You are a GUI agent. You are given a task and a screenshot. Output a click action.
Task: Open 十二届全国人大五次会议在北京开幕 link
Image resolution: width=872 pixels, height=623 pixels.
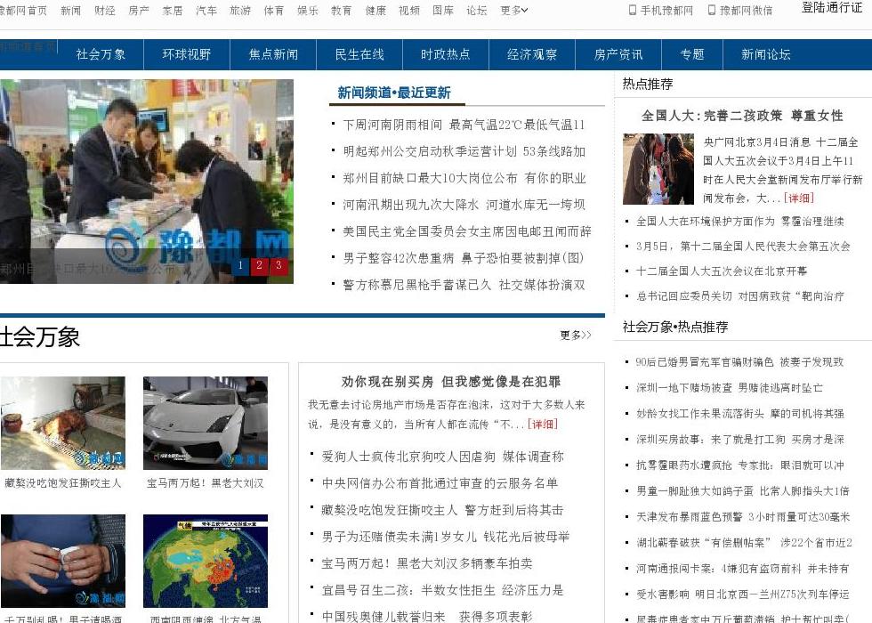(722, 271)
